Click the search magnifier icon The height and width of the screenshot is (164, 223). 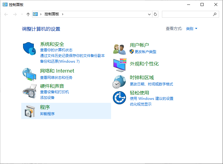click(x=215, y=14)
